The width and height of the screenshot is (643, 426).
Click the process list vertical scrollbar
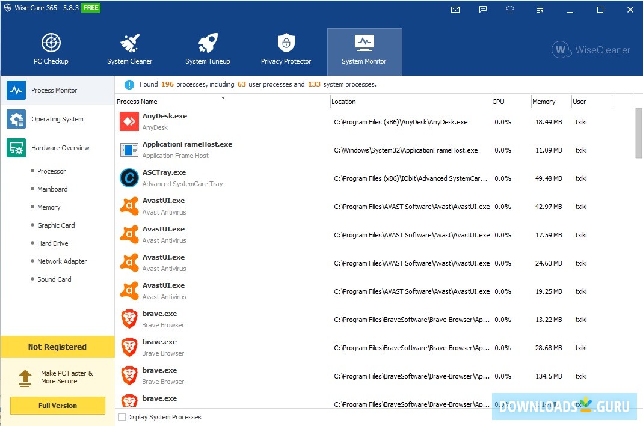click(x=639, y=133)
